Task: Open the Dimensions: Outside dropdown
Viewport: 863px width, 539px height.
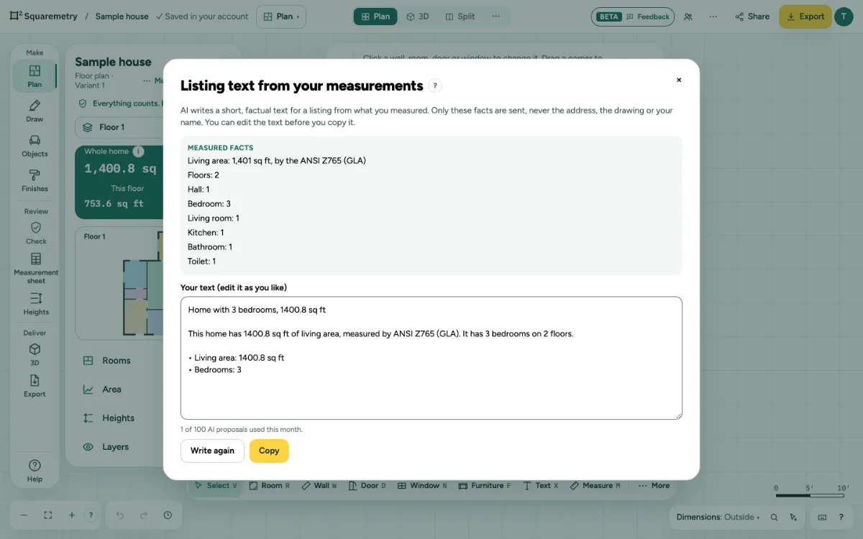Action: 718,517
